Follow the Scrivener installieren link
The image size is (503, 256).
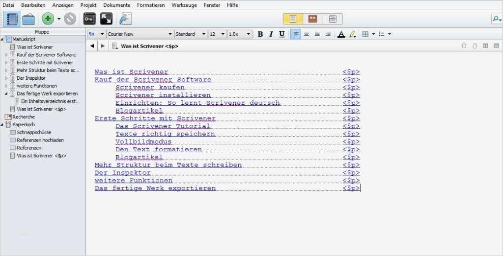[x=163, y=95]
